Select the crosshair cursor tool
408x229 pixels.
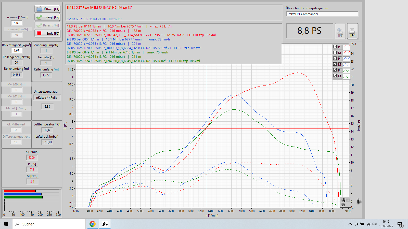point(348,200)
